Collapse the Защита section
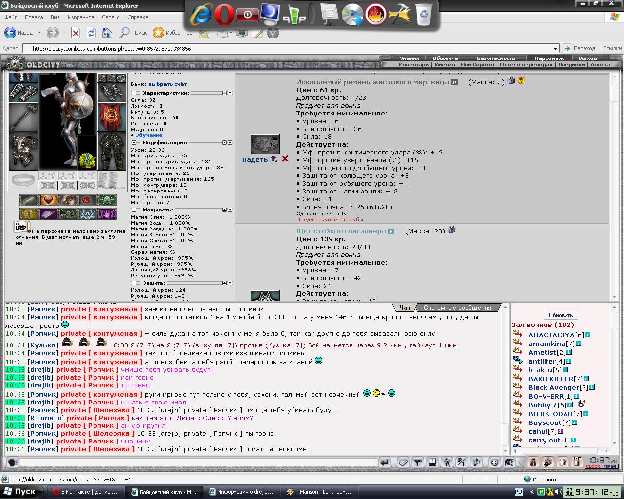Image resolution: width=624 pixels, height=499 pixels. click(x=133, y=283)
